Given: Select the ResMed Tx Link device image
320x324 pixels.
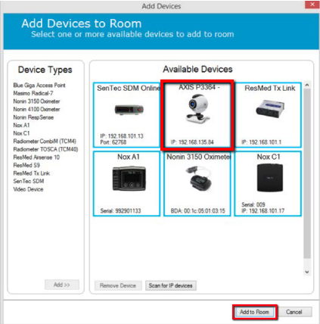Looking at the screenshot, I should coord(270,108).
